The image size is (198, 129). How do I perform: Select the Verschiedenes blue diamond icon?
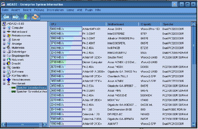9,79
